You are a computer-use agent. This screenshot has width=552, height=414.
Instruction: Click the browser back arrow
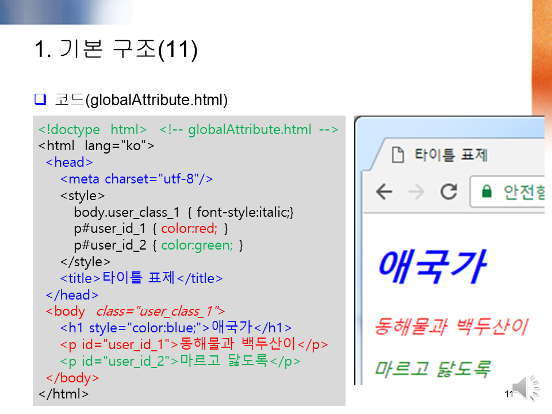pyautogui.click(x=384, y=192)
